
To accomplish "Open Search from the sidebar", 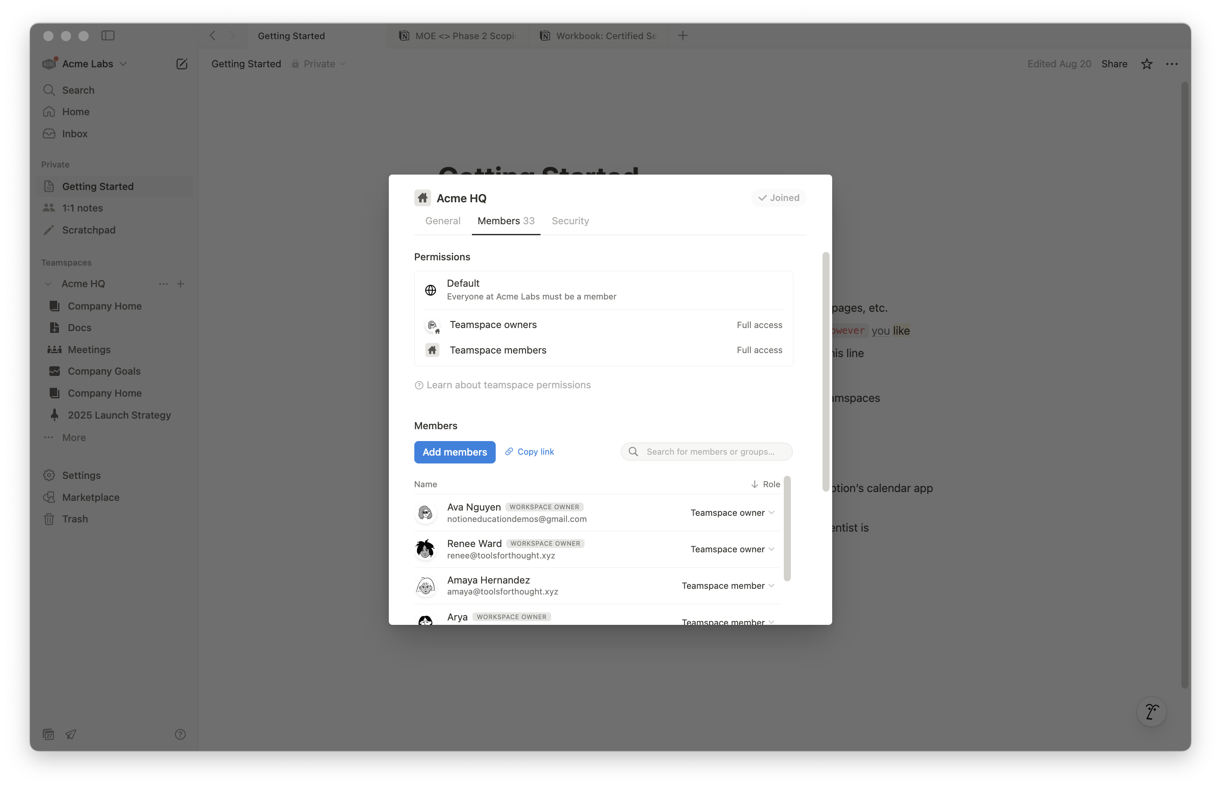I will (x=77, y=90).
